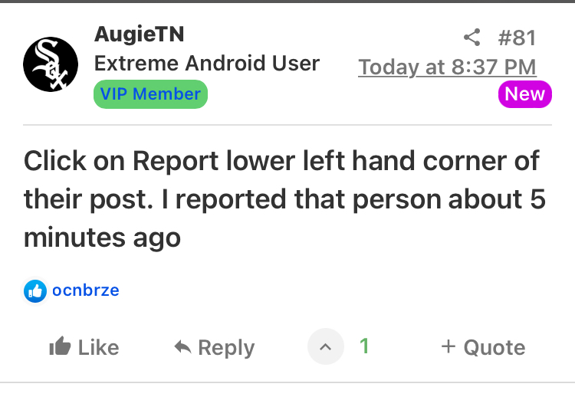This screenshot has width=575, height=410.
Task: Click the Extreme Android User title
Action: 207,64
